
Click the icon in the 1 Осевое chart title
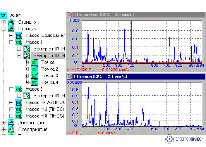tap(69, 76)
